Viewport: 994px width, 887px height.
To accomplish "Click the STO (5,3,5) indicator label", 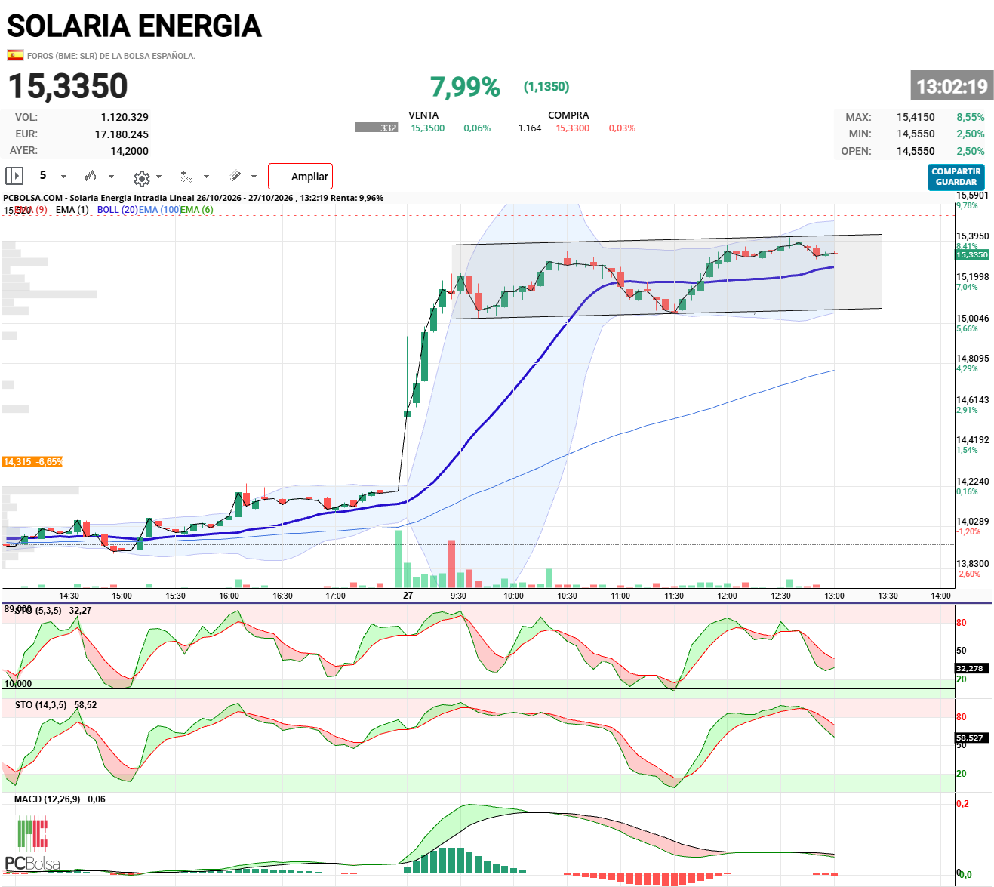I will [x=38, y=610].
